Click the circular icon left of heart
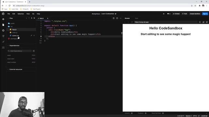 click(164, 14)
